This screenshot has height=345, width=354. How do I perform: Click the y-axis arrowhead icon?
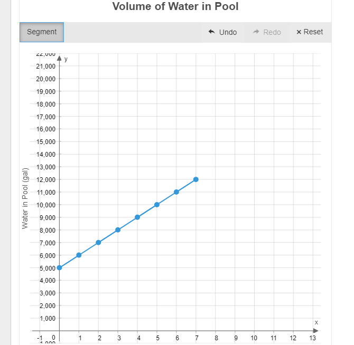(x=59, y=58)
